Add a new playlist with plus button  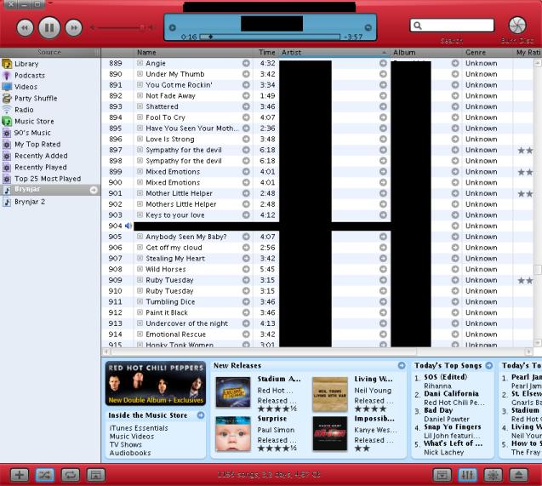(x=20, y=475)
